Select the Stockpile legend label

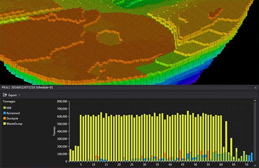coord(12,118)
